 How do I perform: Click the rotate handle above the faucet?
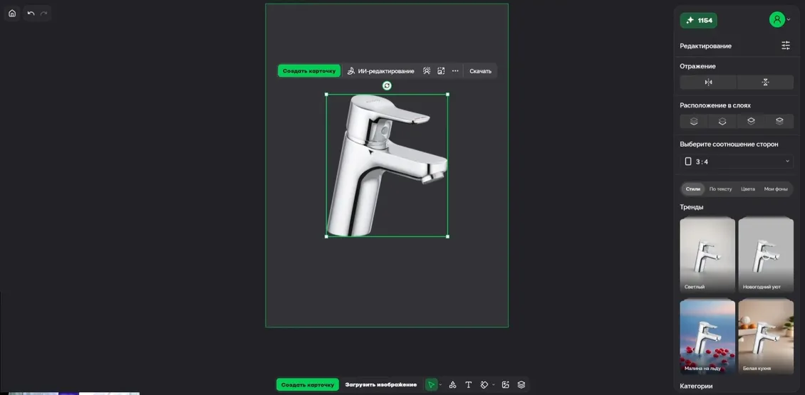coord(387,85)
